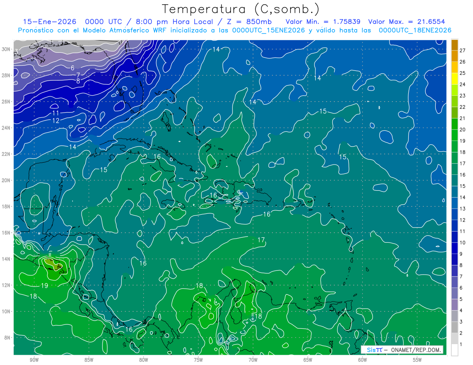Pick the white swatch below legend value 1
The height and width of the screenshot is (365, 473).
click(x=454, y=350)
